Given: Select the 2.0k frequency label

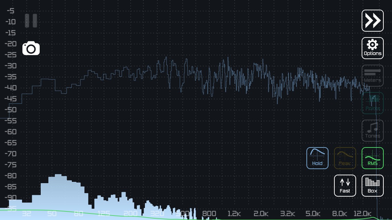Looking at the screenshot, I should [x=261, y=213].
